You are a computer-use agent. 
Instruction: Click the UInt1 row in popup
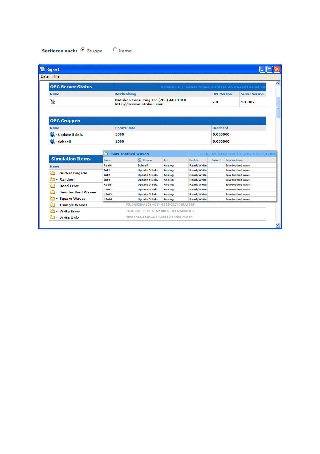(190, 190)
